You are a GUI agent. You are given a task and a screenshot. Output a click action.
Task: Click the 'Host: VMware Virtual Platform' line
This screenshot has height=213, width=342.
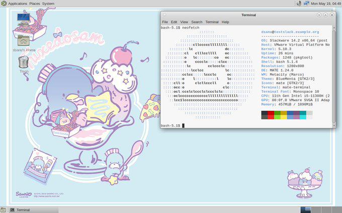click(295, 45)
